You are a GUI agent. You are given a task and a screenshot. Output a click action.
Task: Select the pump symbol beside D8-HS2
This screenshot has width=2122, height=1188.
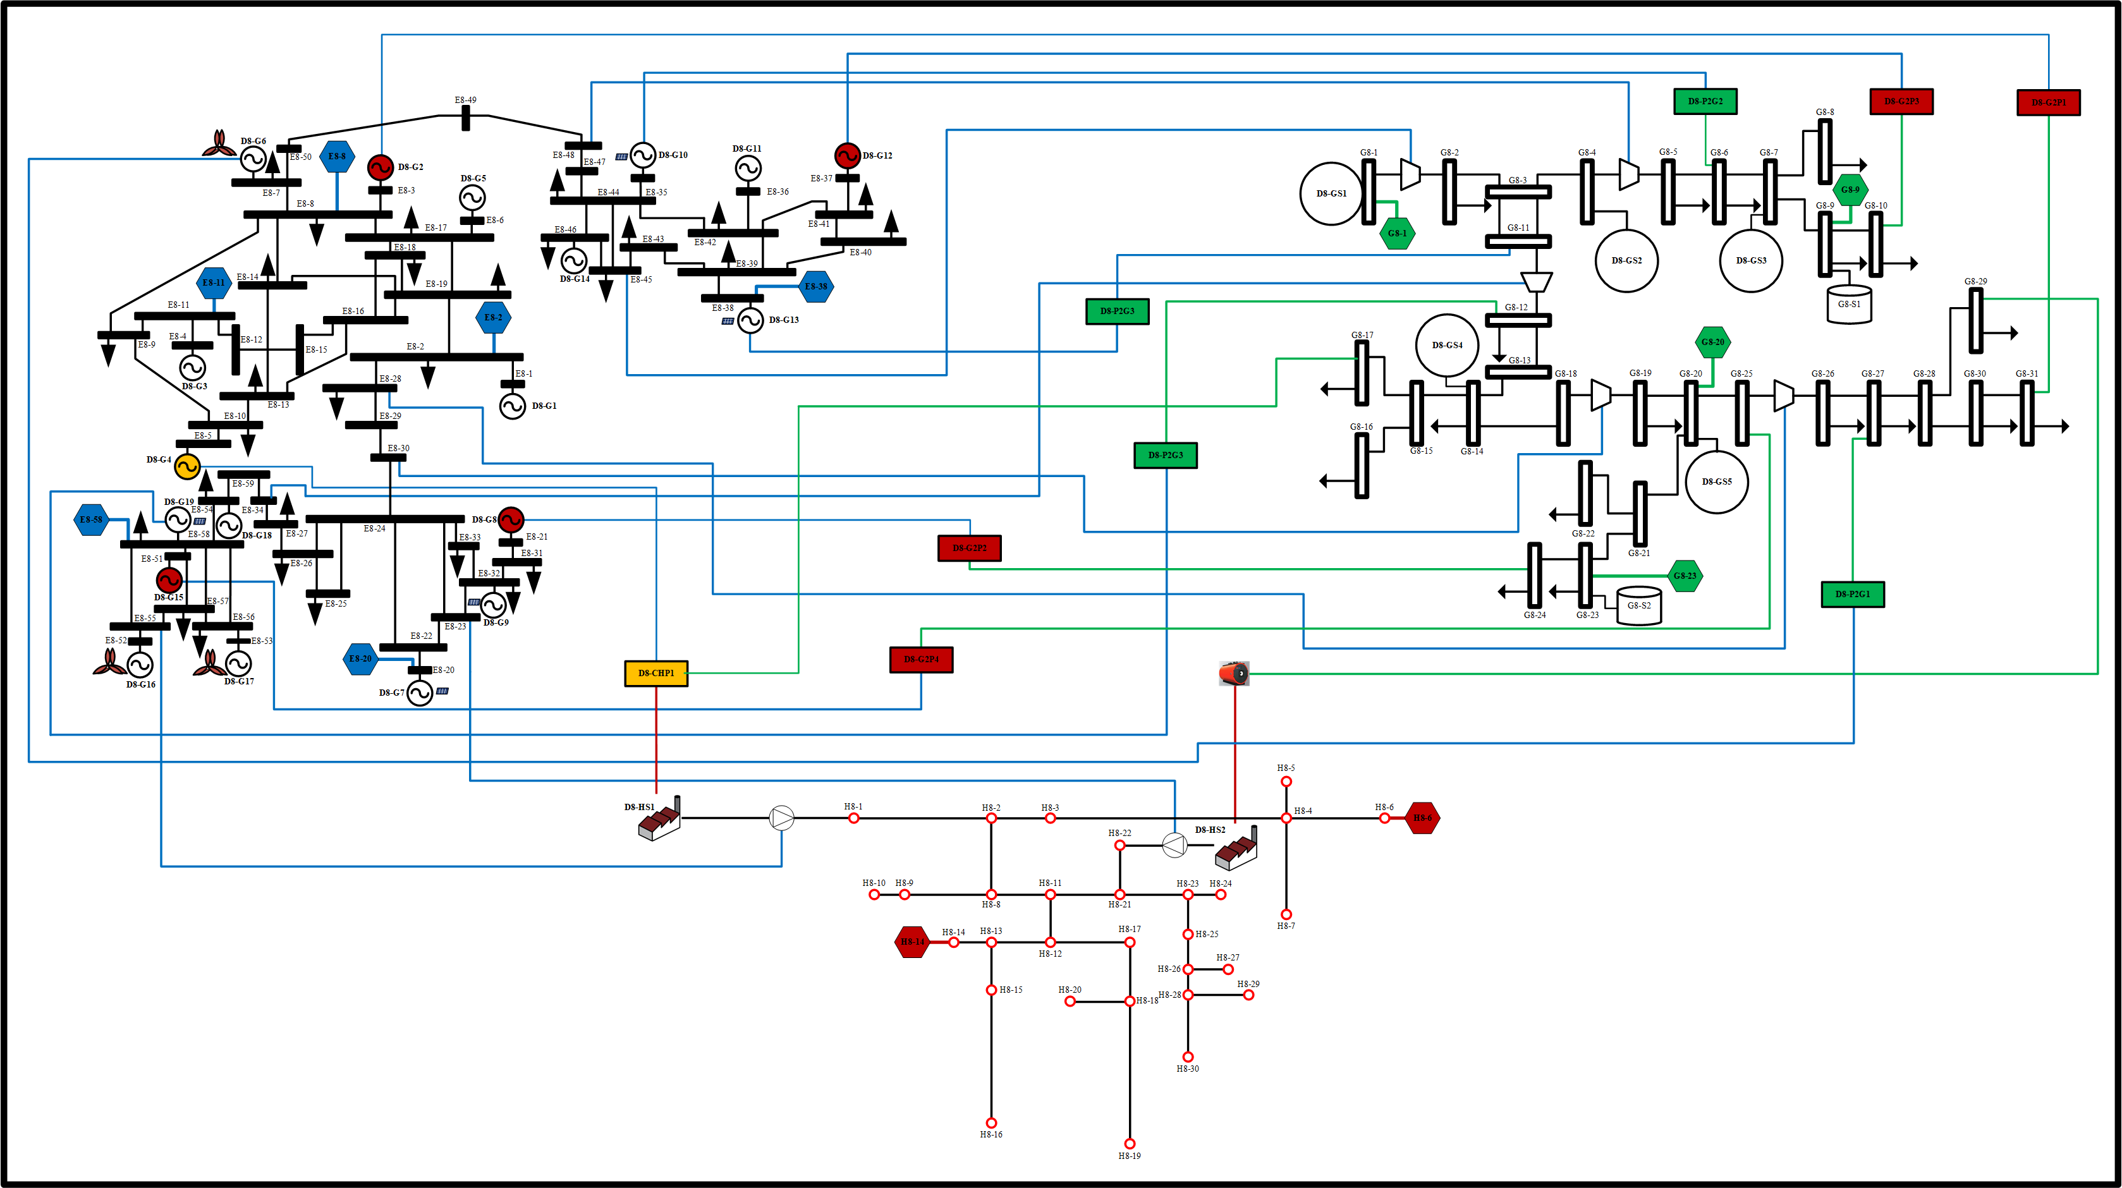[1174, 845]
